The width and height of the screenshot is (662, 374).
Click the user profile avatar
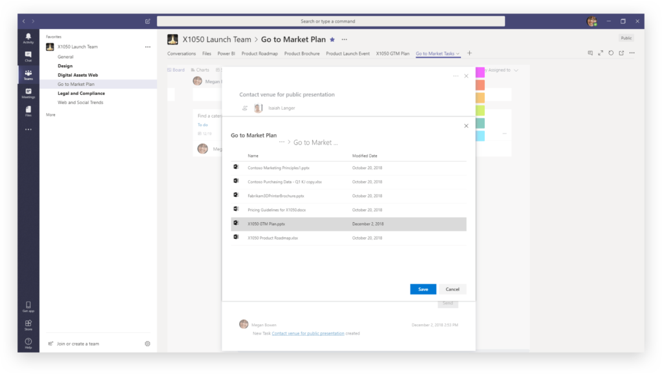tap(592, 21)
